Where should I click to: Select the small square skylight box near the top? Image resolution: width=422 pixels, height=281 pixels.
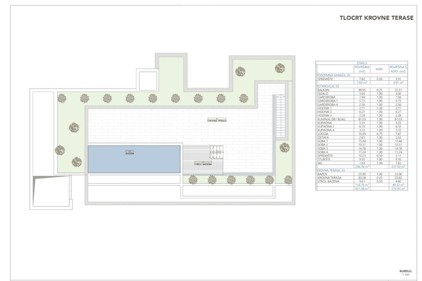pos(148,80)
